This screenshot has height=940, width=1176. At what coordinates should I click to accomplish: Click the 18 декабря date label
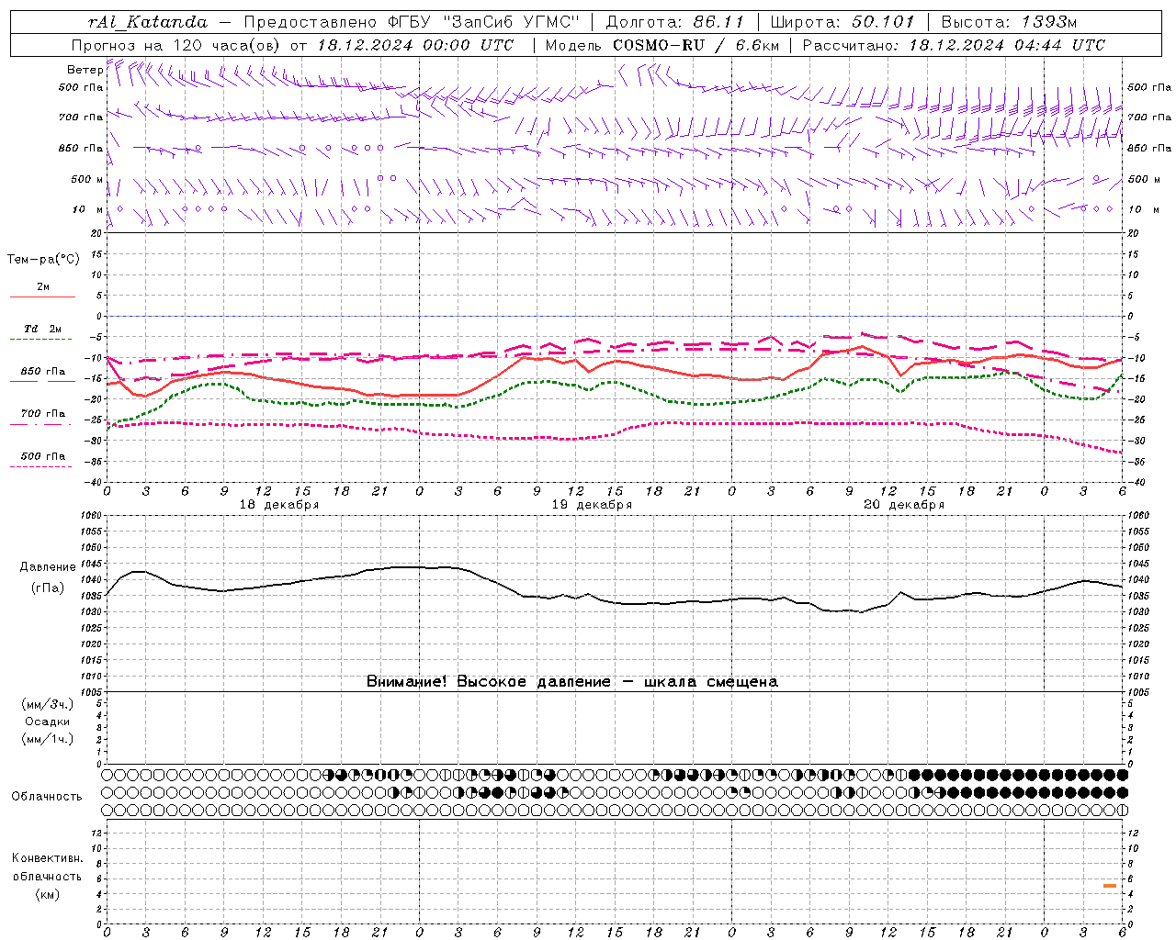[x=279, y=505]
